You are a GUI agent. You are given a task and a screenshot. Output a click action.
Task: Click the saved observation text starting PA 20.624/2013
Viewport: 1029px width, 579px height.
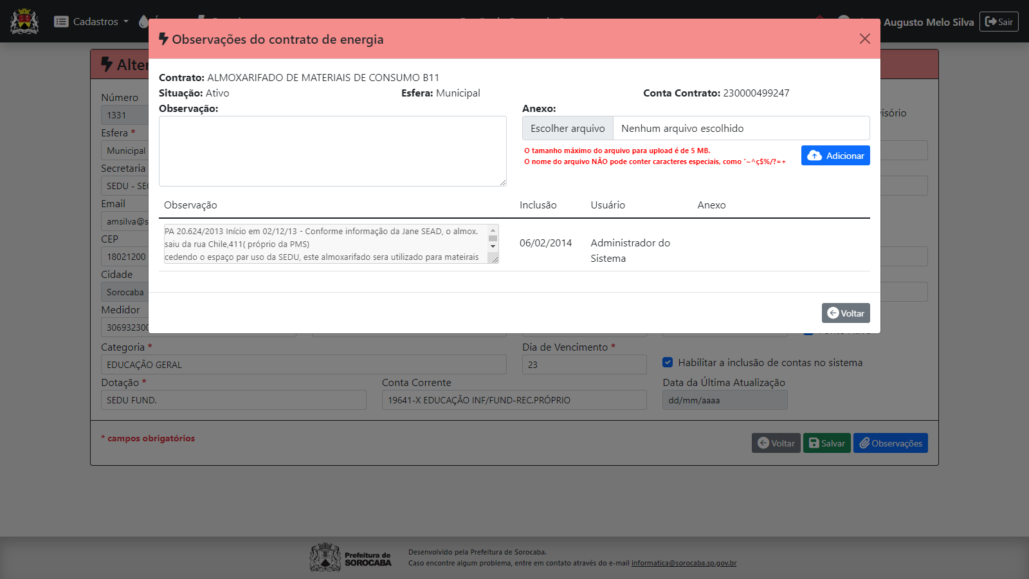tap(327, 244)
